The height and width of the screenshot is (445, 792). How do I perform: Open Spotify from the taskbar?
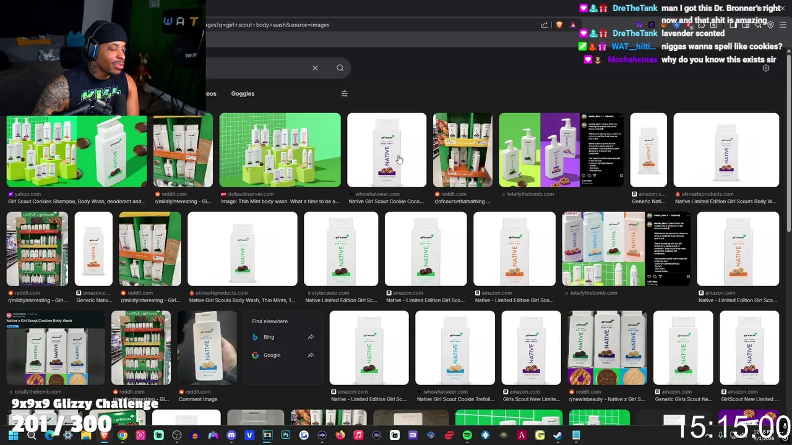click(x=467, y=436)
